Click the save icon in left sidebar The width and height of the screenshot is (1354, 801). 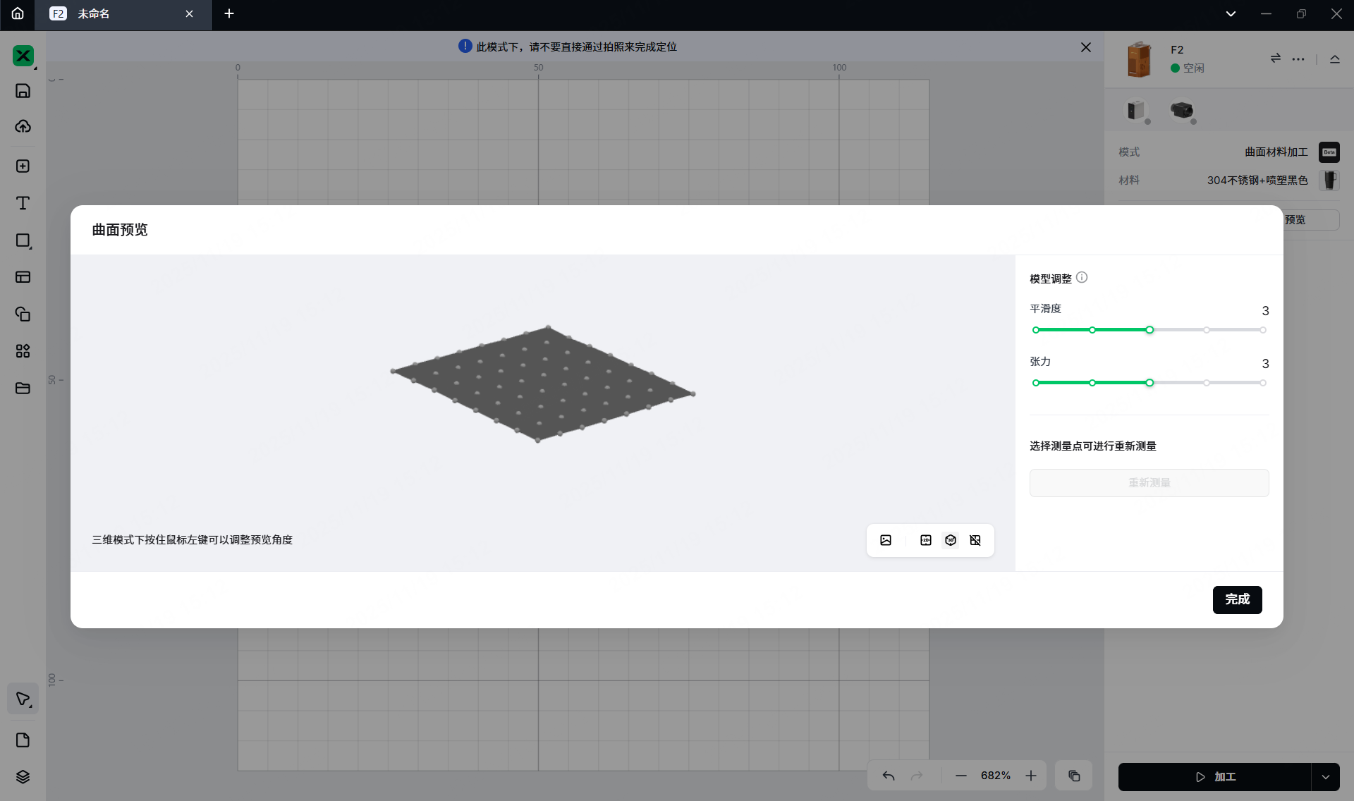click(23, 90)
